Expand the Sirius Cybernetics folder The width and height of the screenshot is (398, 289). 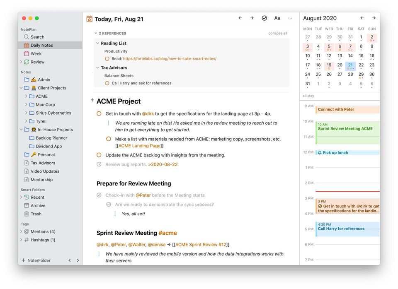[x=26, y=113]
